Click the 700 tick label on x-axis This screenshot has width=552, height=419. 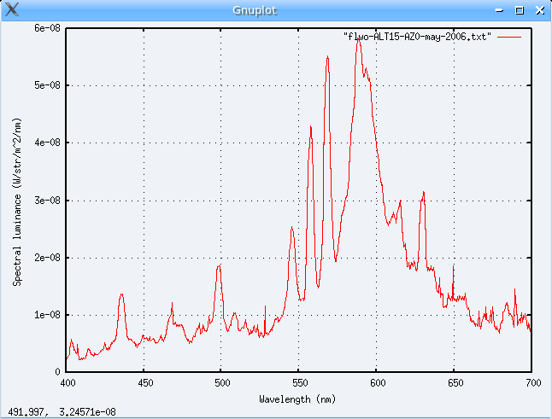pyautogui.click(x=531, y=384)
